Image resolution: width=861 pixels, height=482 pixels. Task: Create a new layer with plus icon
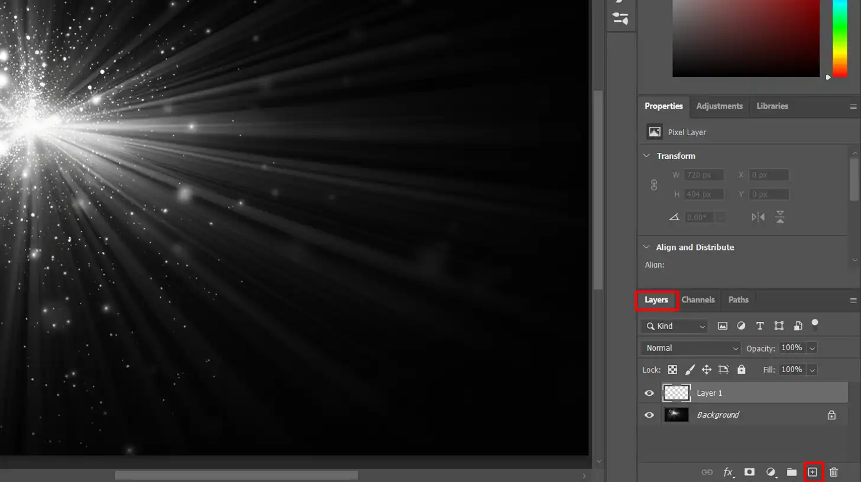point(813,472)
